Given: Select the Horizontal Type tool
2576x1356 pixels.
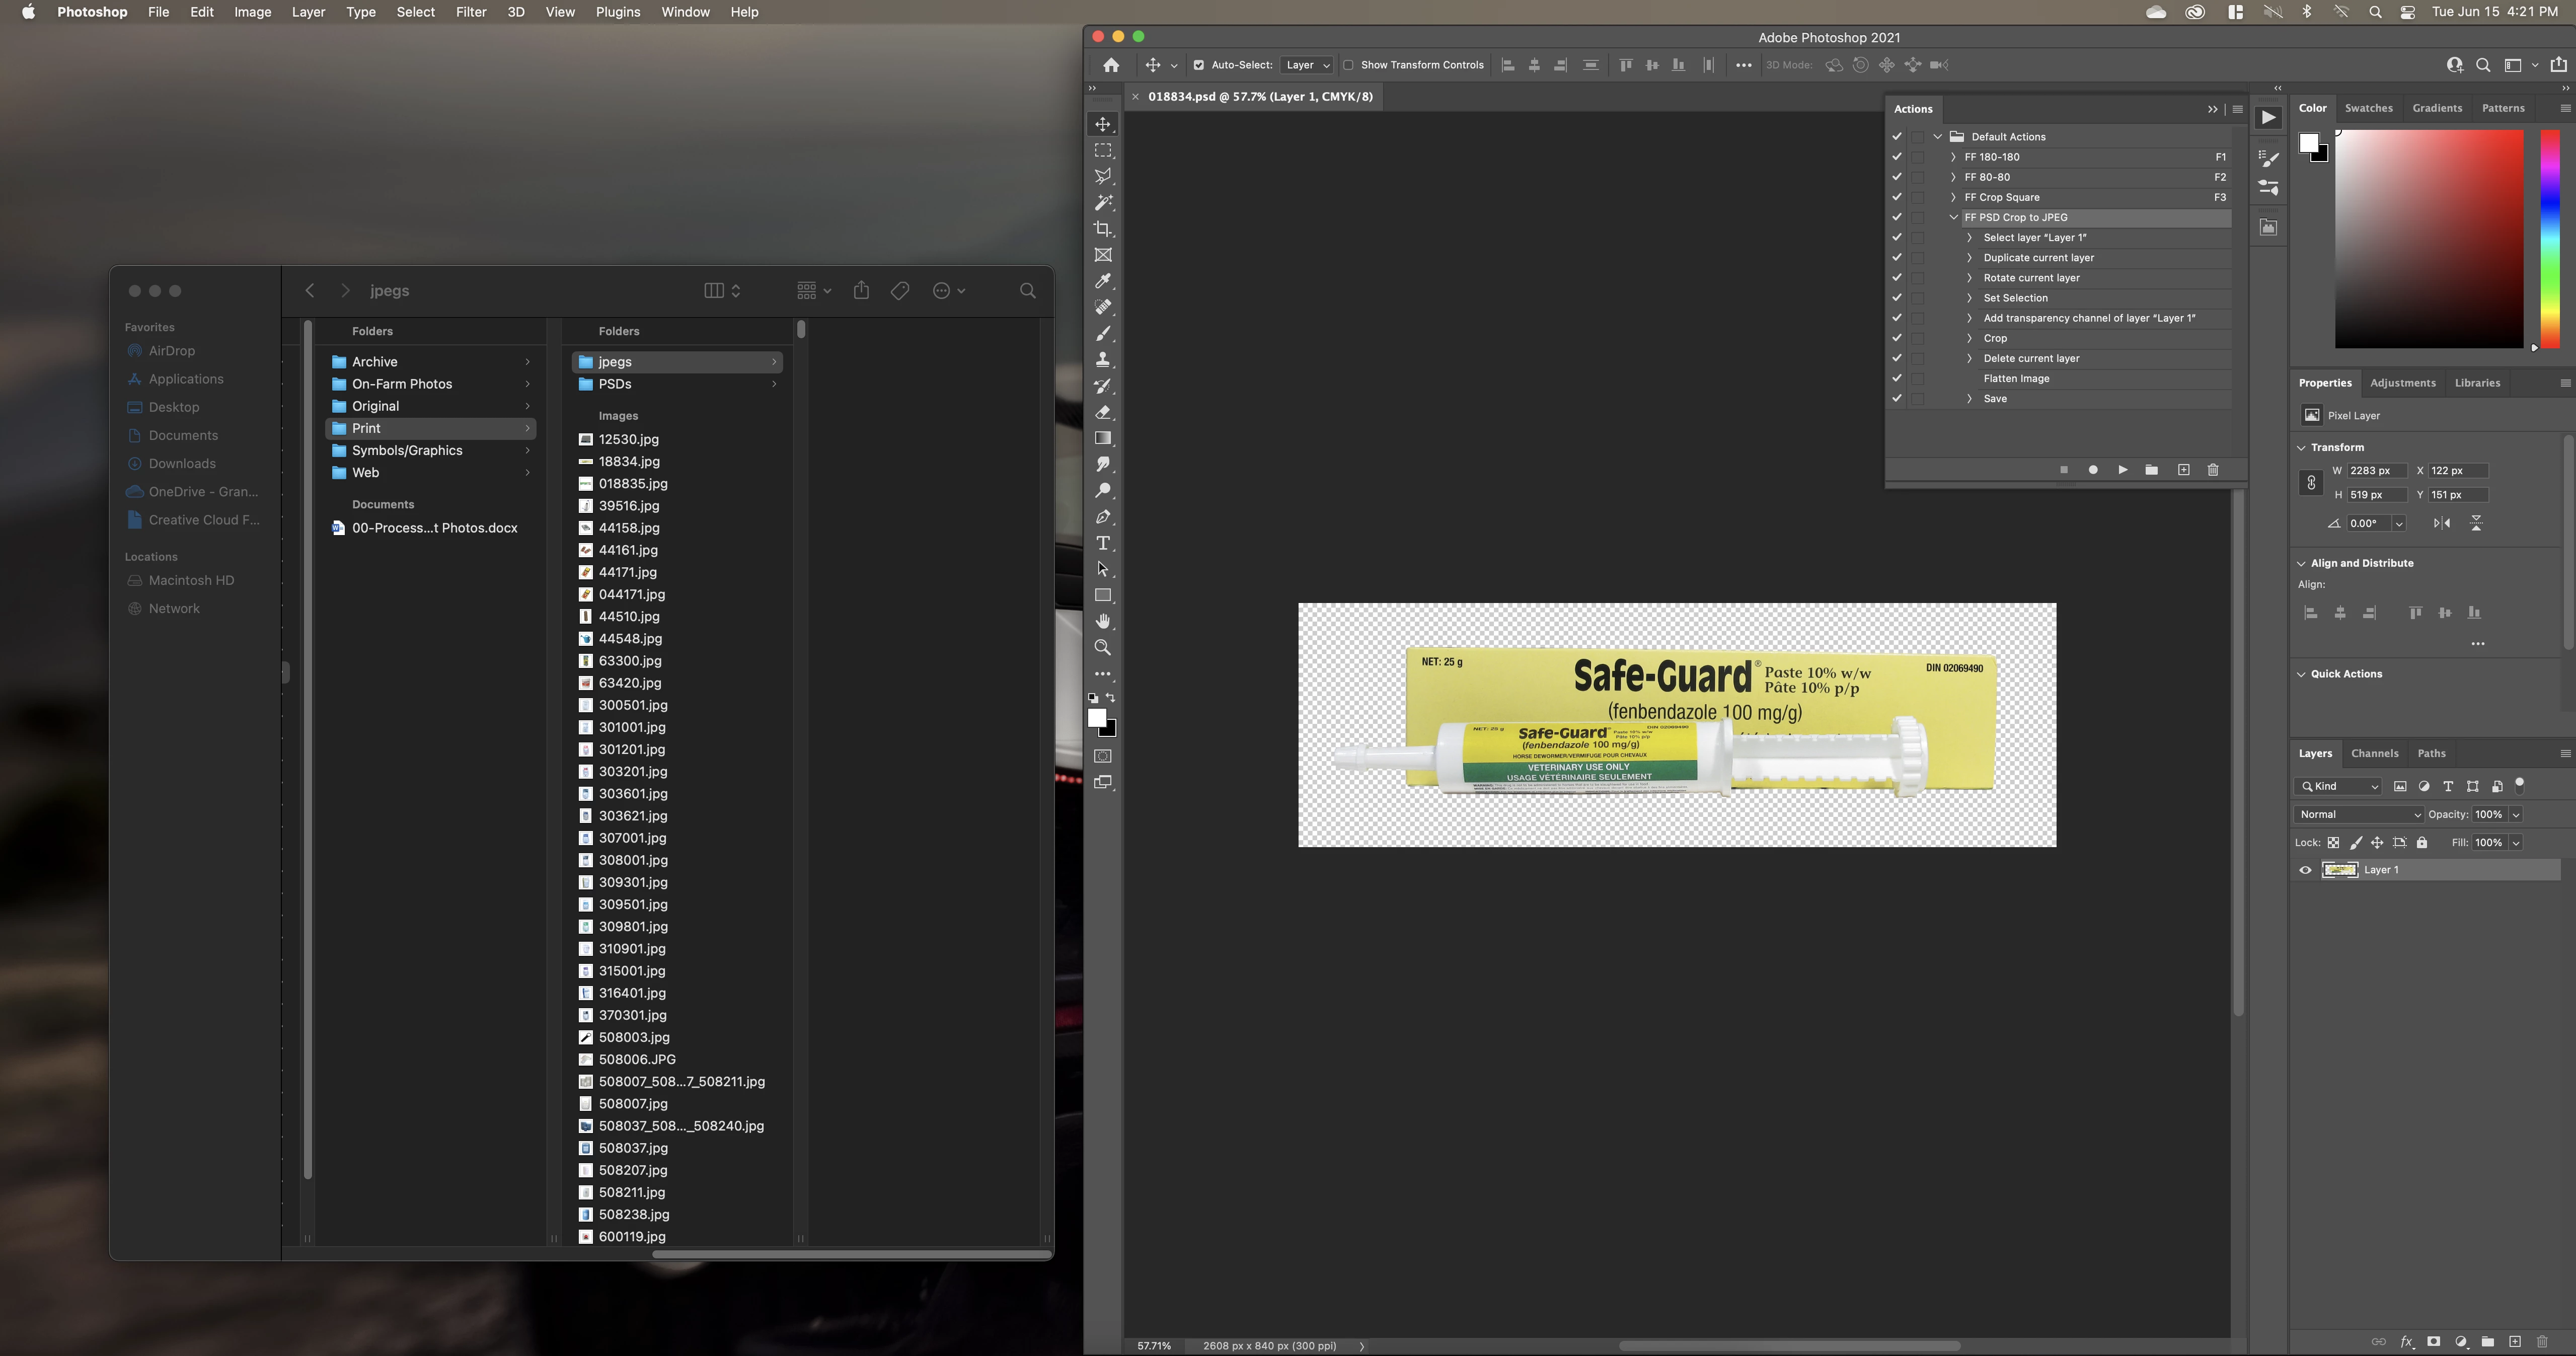Looking at the screenshot, I should 1103,543.
